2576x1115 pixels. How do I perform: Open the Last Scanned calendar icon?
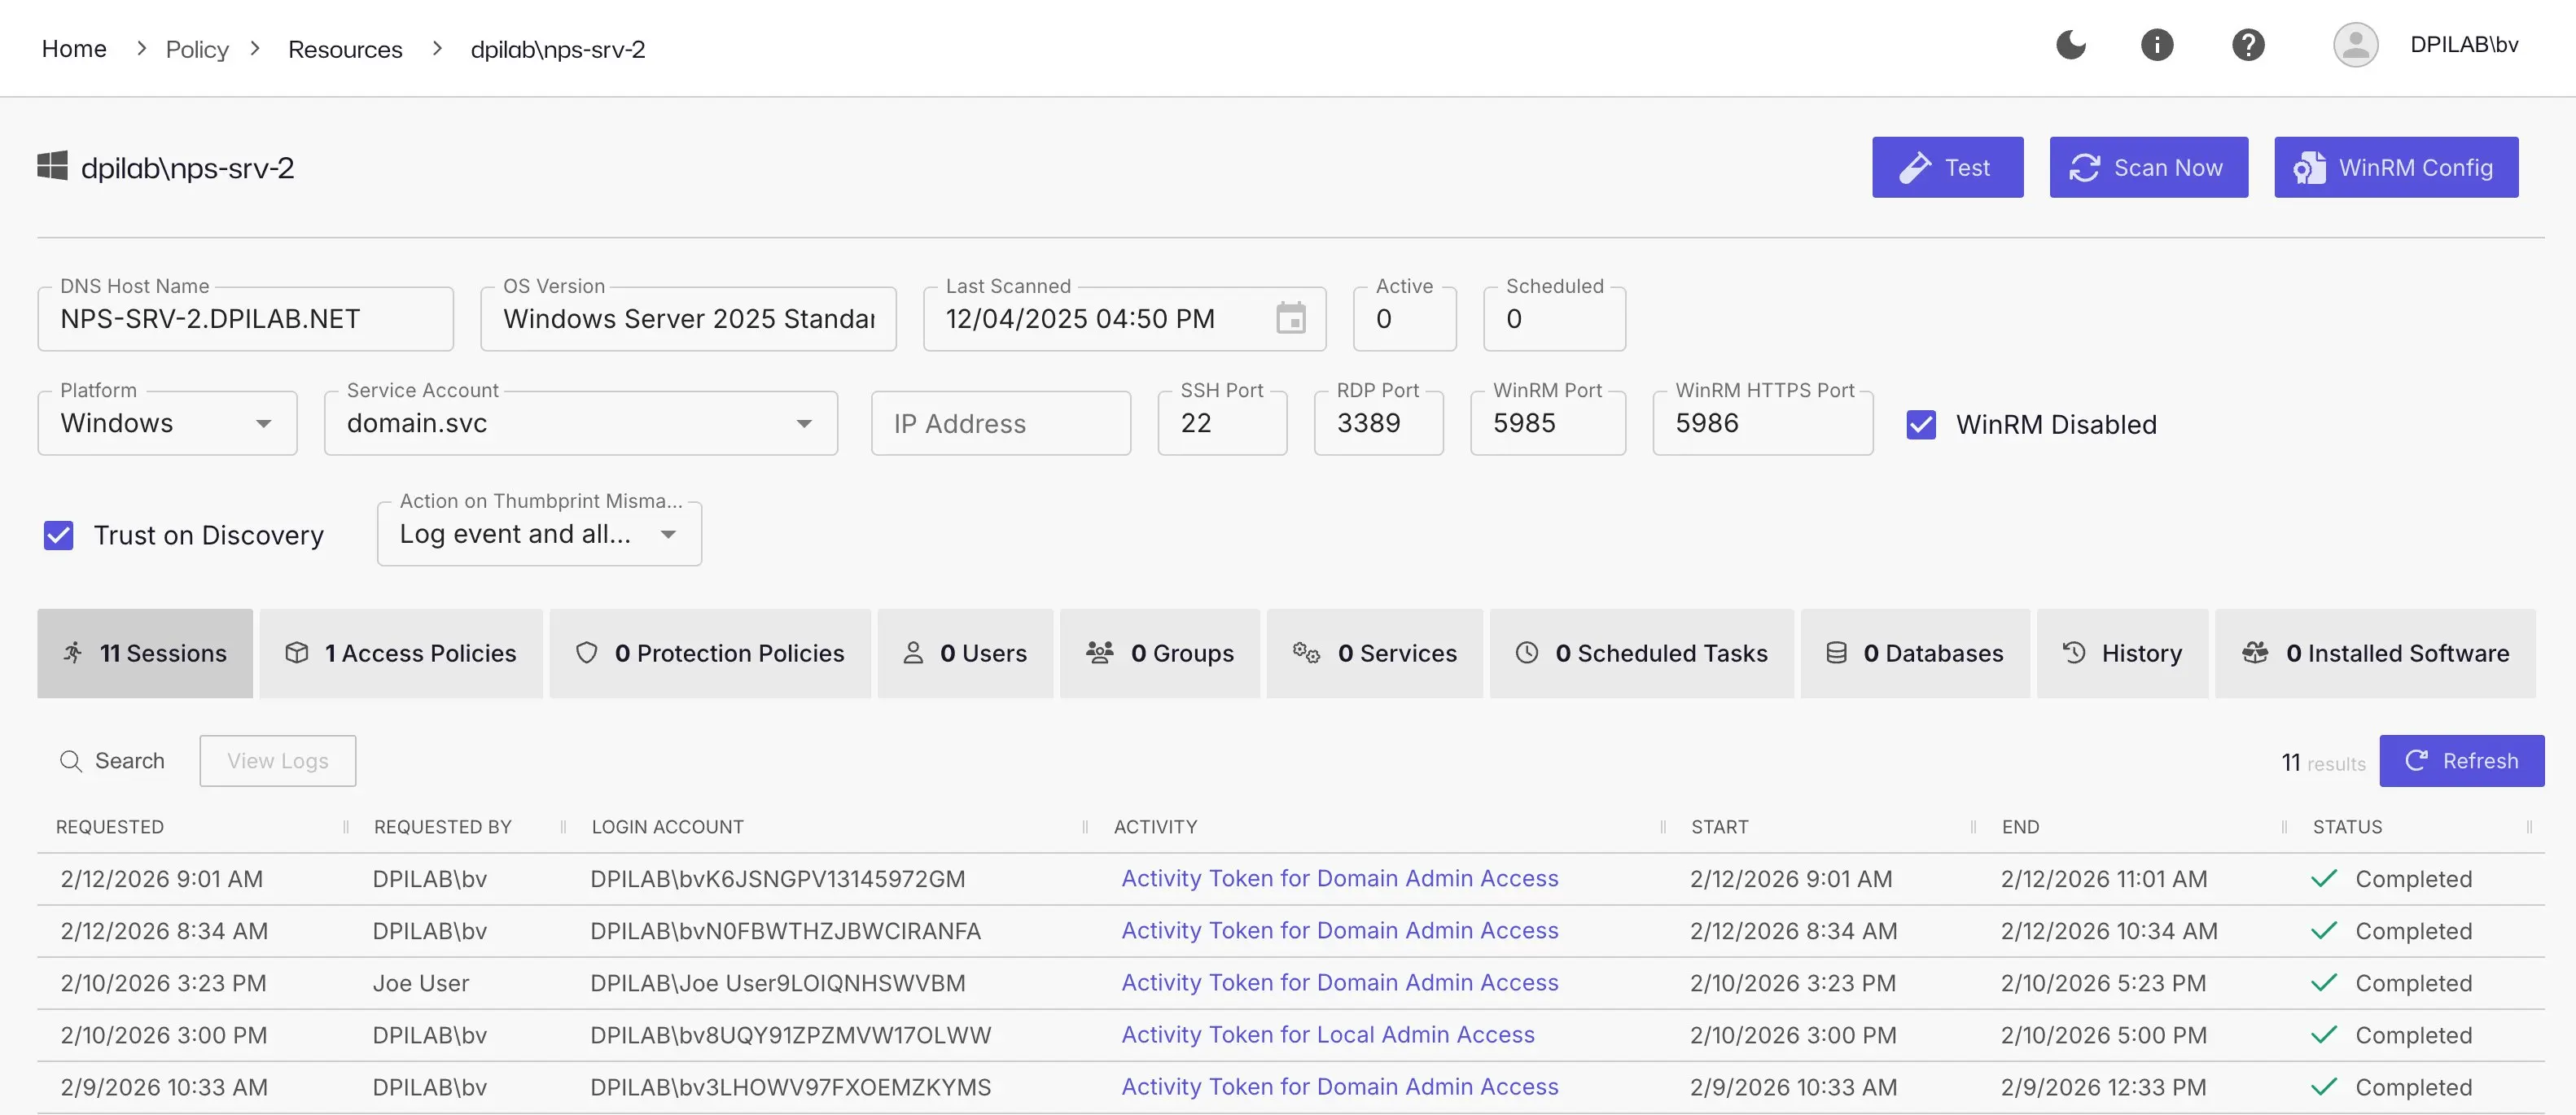point(1290,318)
